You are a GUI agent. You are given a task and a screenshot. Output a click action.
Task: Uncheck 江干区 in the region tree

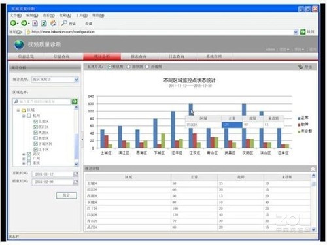[36, 149]
